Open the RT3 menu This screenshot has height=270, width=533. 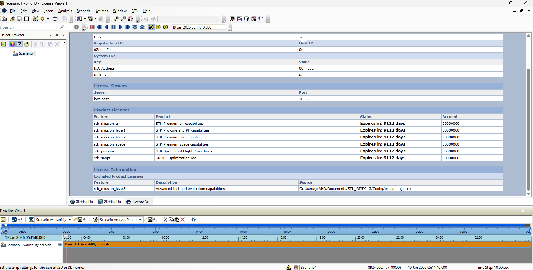point(134,11)
